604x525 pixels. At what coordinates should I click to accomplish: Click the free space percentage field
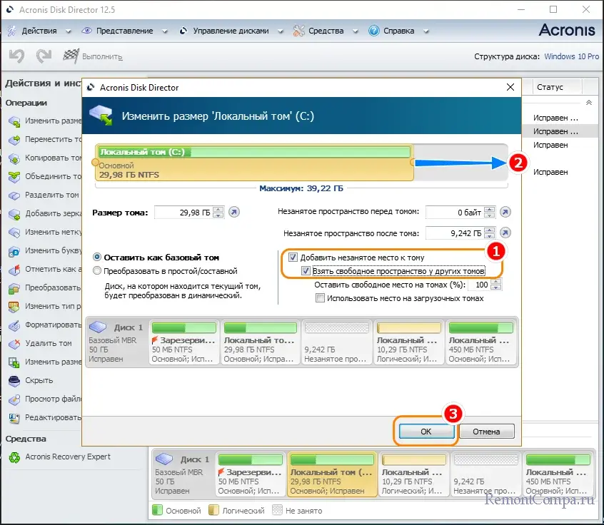point(480,285)
